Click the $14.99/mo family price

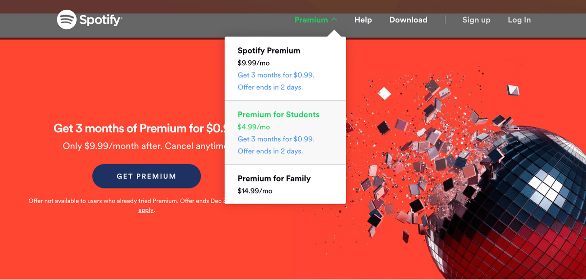255,191
